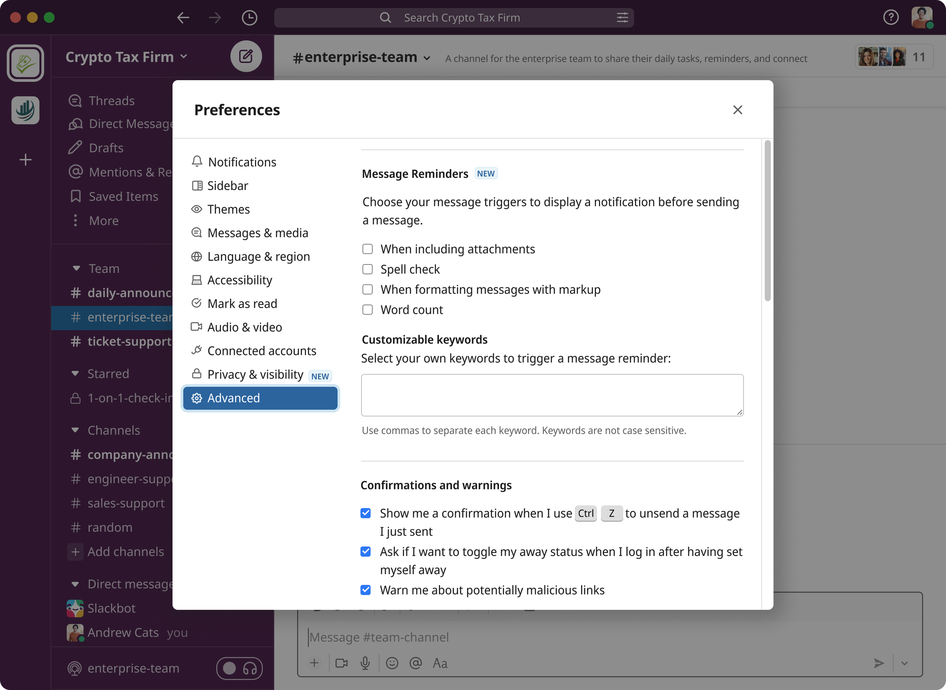Open Messages & media preferences tab
The height and width of the screenshot is (690, 946).
[x=258, y=233]
